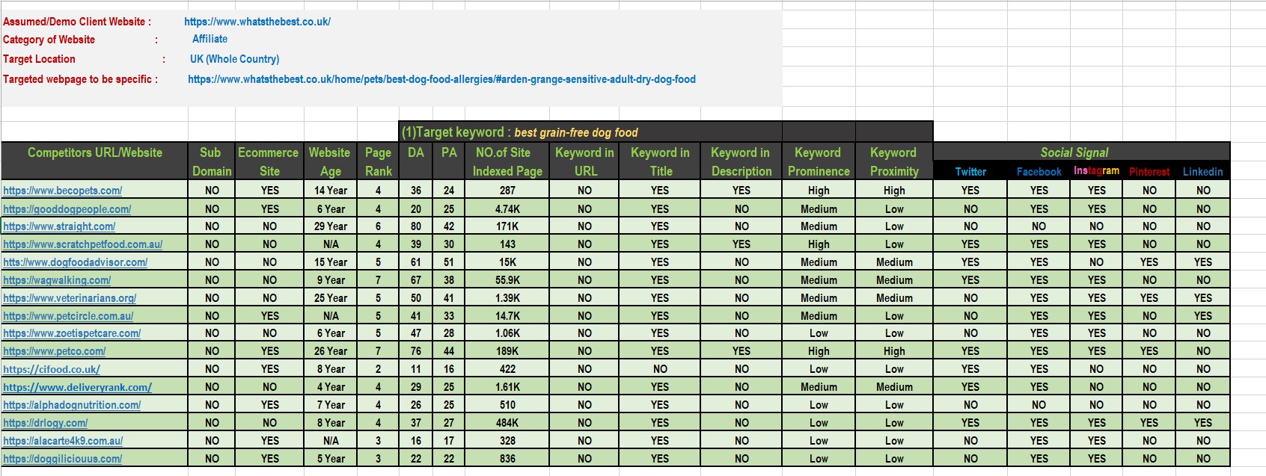The width and height of the screenshot is (1266, 476).
Task: Open the scratchpetfood.com.au link
Action: pyautogui.click(x=82, y=244)
